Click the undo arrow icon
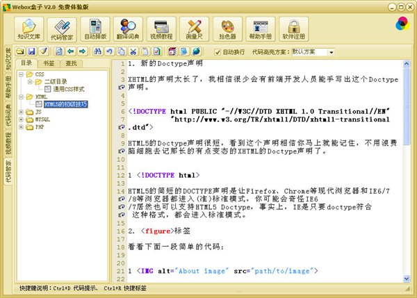This screenshot has width=417, height=298. pyautogui.click(x=109, y=51)
